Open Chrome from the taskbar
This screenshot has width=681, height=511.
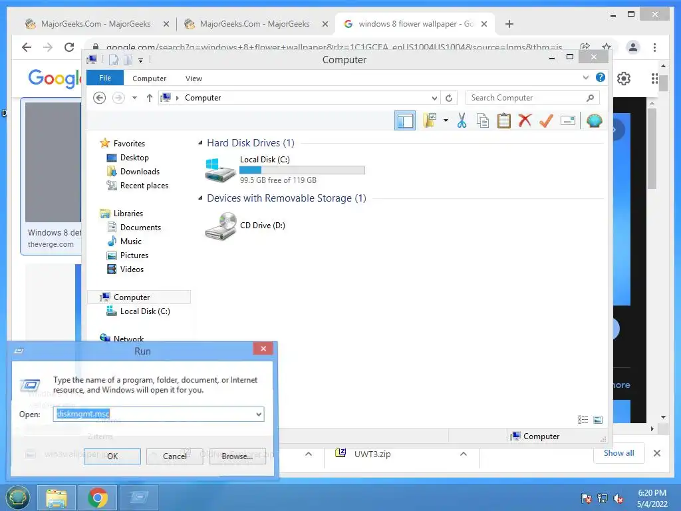[98, 498]
